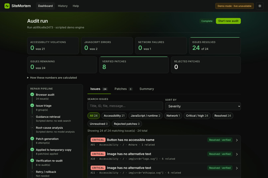Click the Verification re-audit check icon
The height and width of the screenshot is (178, 268).
point(32,160)
